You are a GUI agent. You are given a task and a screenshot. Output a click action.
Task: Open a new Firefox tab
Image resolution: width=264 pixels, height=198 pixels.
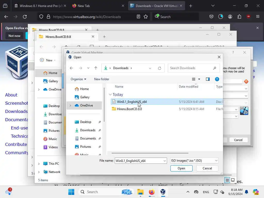(x=191, y=6)
